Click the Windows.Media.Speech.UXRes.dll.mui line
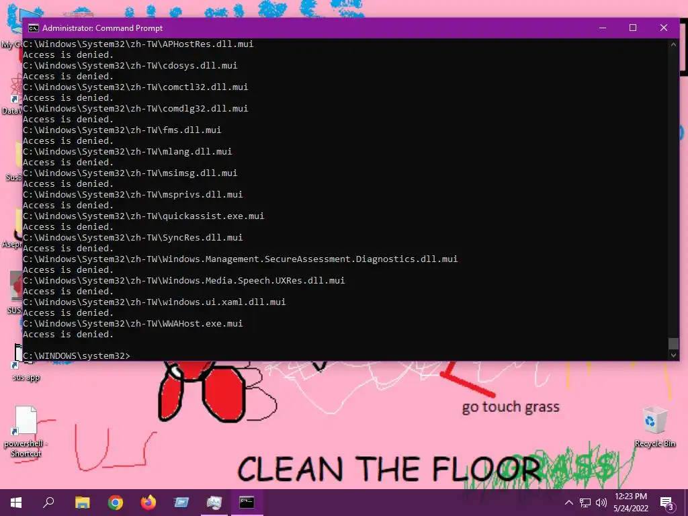Viewport: 688px width, 516px height. (184, 280)
